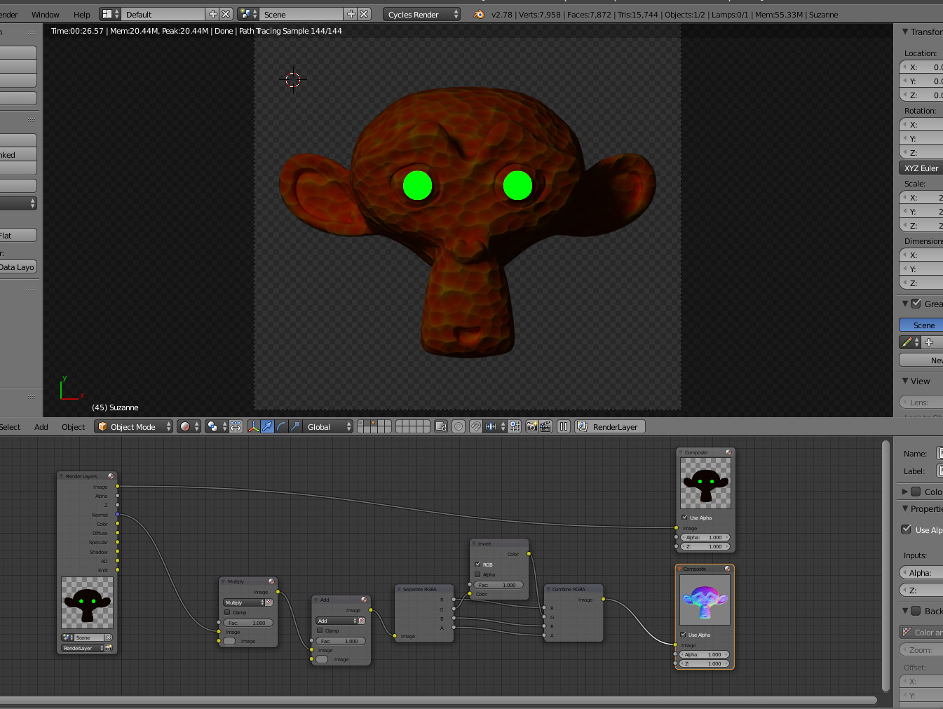Pause the rendered viewport preview
Image resolution: width=943 pixels, height=709 pixels.
click(564, 426)
